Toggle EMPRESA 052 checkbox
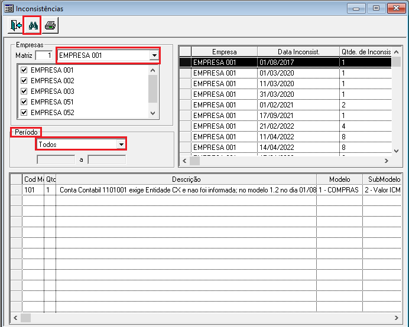The image size is (409, 327). click(24, 113)
